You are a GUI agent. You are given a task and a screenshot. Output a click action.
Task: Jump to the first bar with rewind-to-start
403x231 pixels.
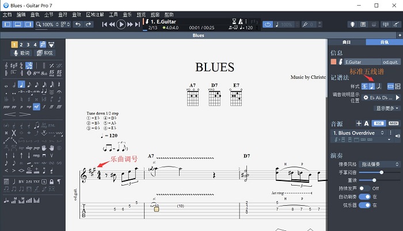pyautogui.click(x=105, y=25)
